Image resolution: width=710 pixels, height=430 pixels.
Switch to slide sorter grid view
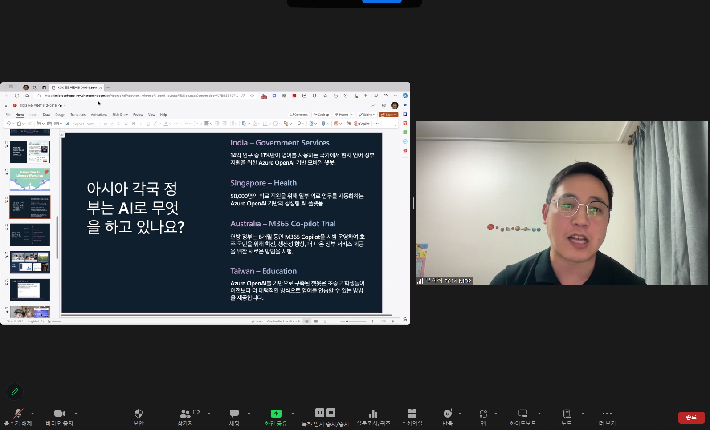pyautogui.click(x=316, y=321)
